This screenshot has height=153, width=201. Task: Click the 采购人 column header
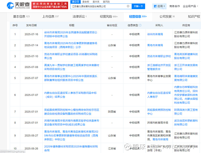tap(159, 25)
